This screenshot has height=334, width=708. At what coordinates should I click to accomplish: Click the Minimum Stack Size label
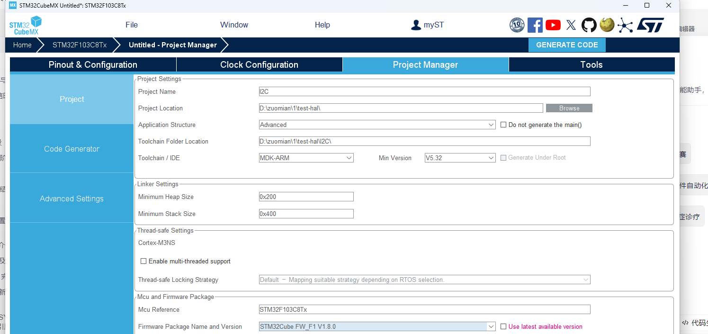167,214
